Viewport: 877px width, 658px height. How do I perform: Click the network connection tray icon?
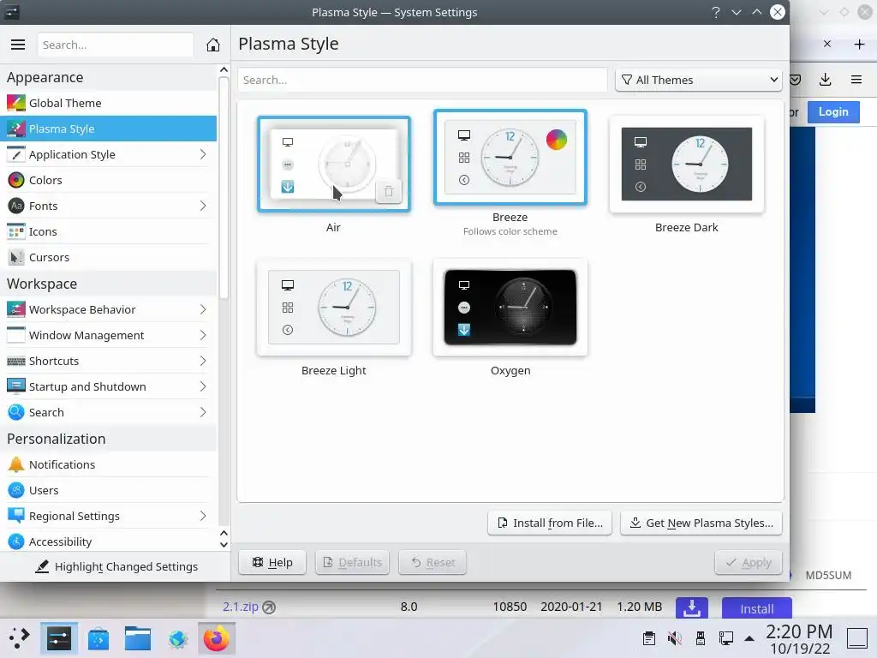click(x=726, y=638)
